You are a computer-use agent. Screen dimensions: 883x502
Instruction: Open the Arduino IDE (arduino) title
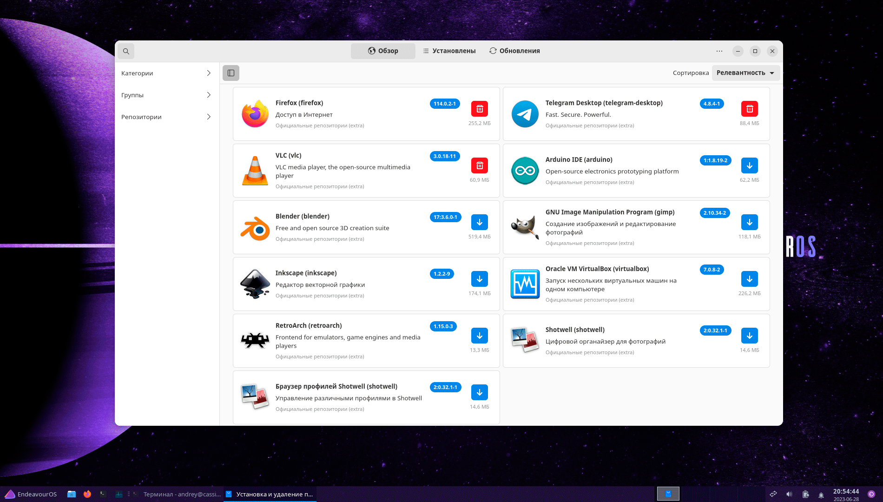579,159
